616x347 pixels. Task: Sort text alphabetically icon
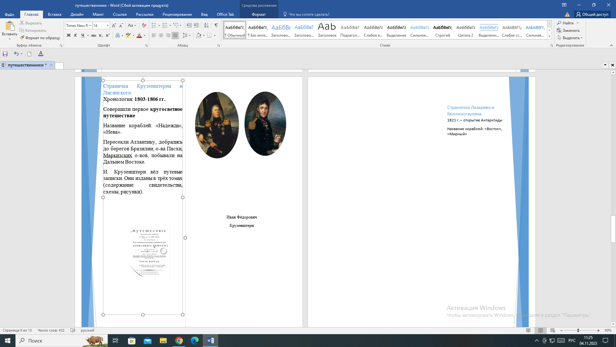[x=206, y=25]
